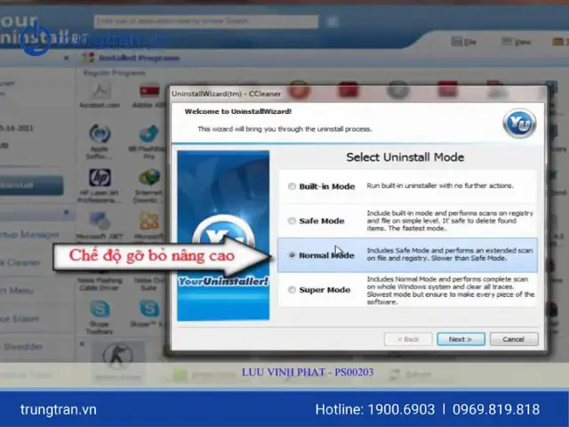Click the 'Select Uninstall Mode' heading text
Screen dimensions: 569x427
(x=405, y=157)
